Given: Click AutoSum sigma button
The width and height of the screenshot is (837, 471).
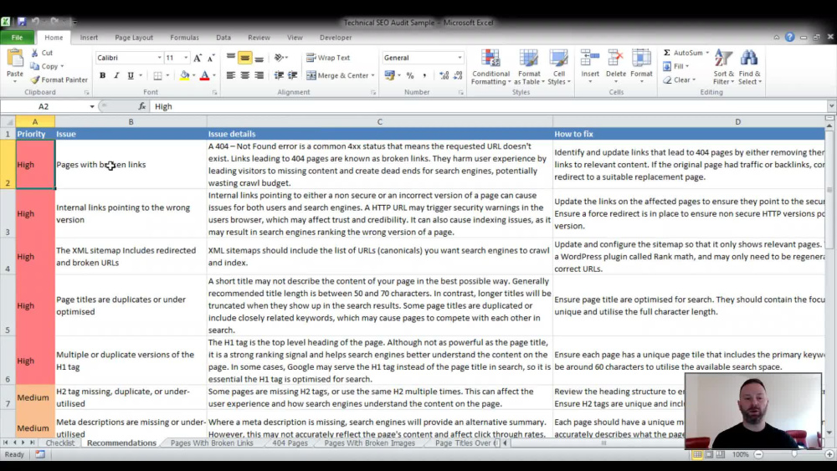Looking at the screenshot, I should coord(683,53).
